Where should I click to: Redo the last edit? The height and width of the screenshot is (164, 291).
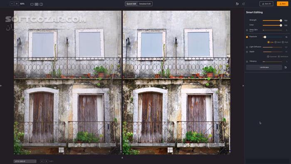coord(244,4)
